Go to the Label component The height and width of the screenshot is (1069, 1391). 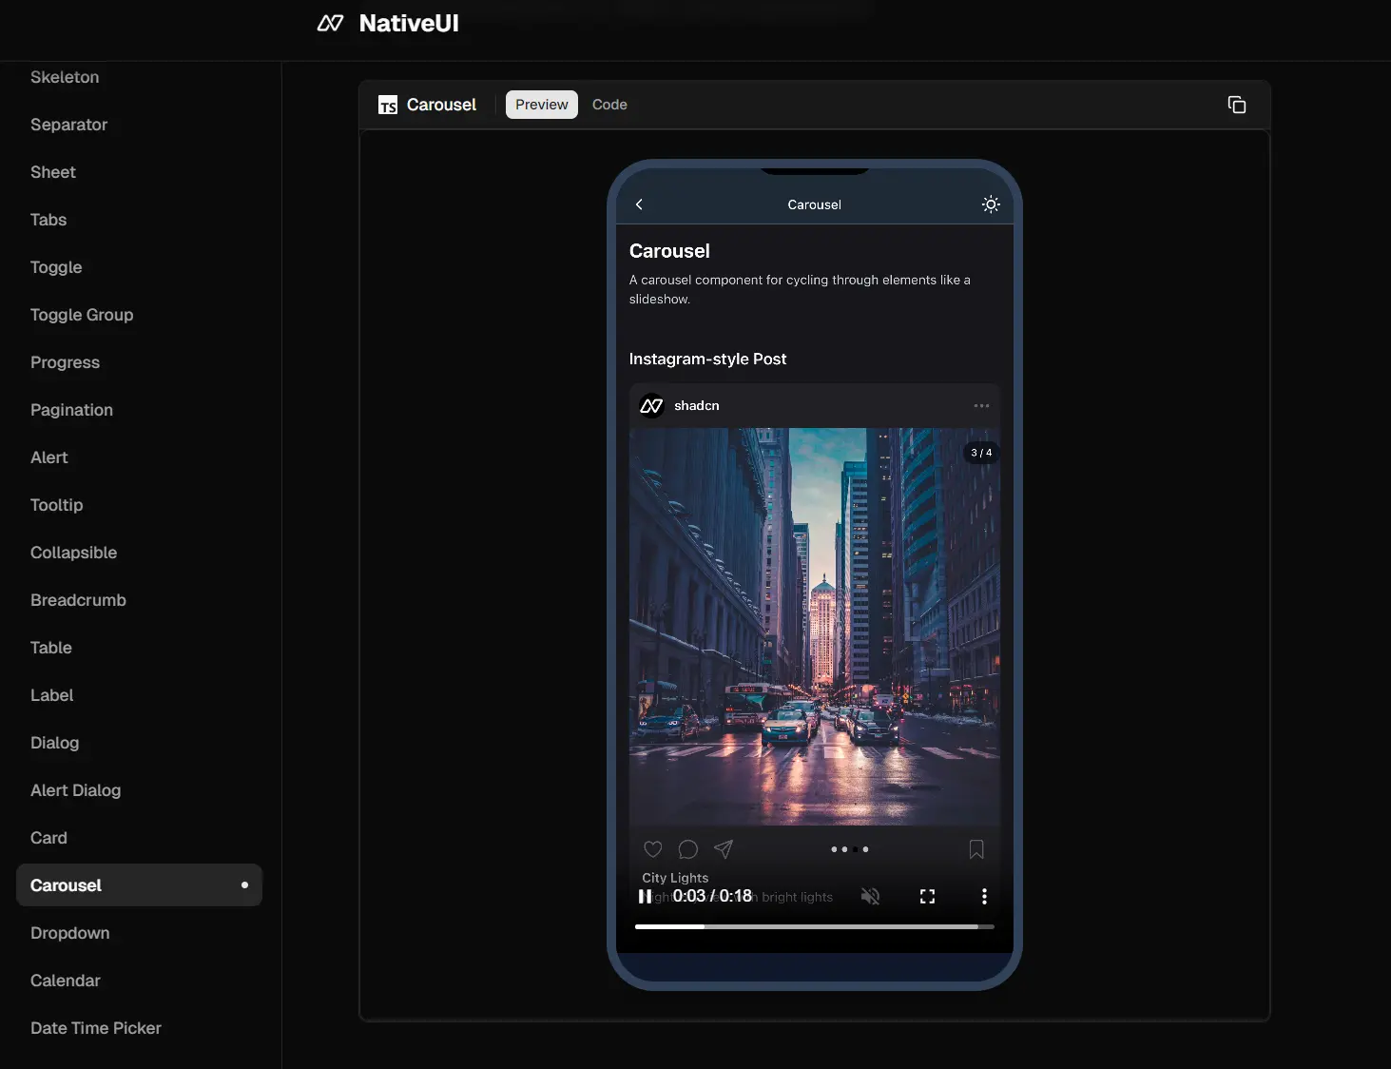tap(51, 695)
